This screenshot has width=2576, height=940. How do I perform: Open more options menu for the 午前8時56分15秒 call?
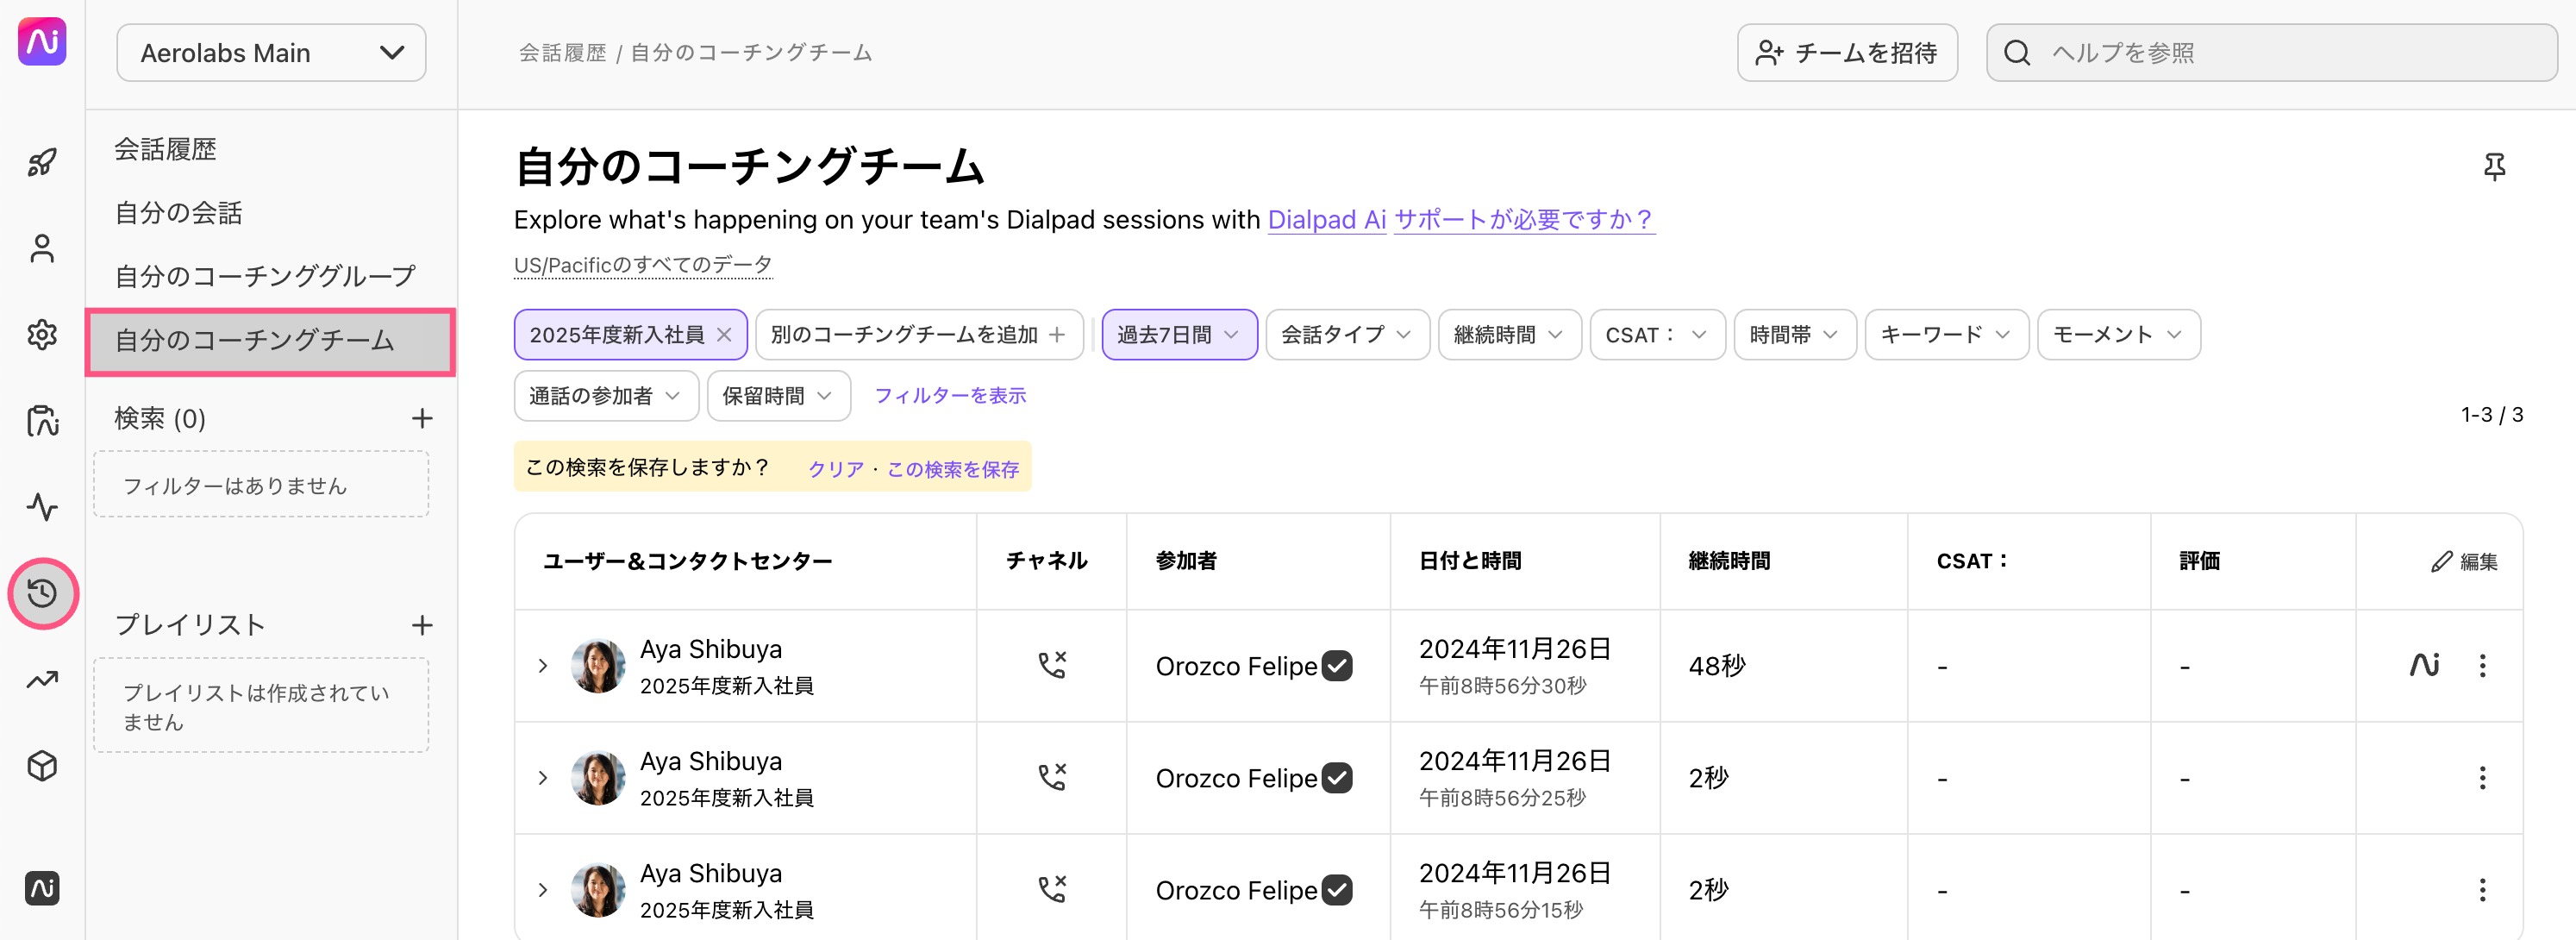[2482, 889]
